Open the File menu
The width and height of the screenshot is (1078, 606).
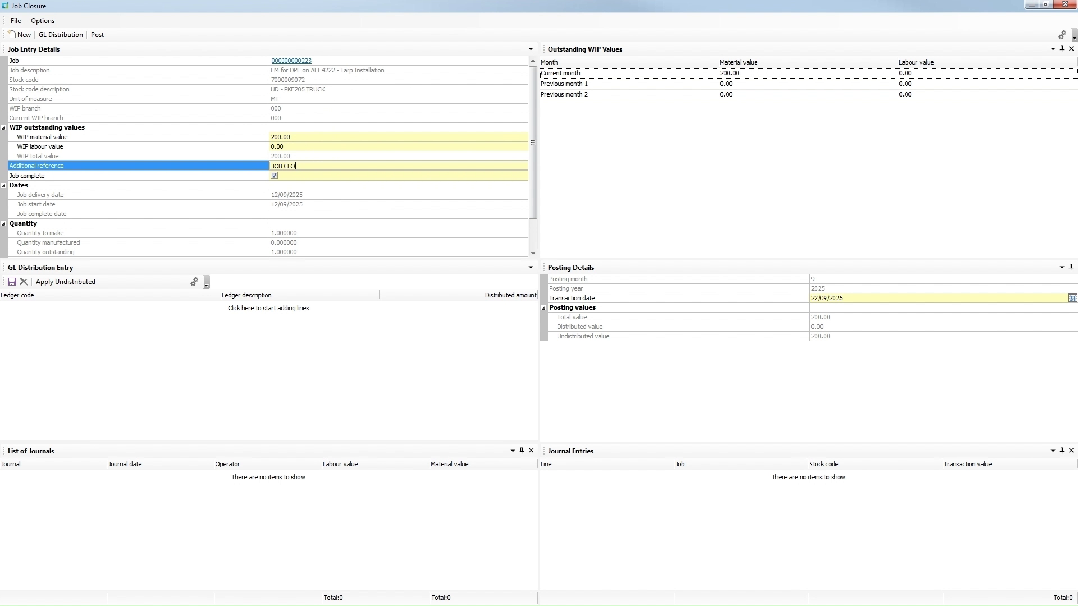(16, 20)
